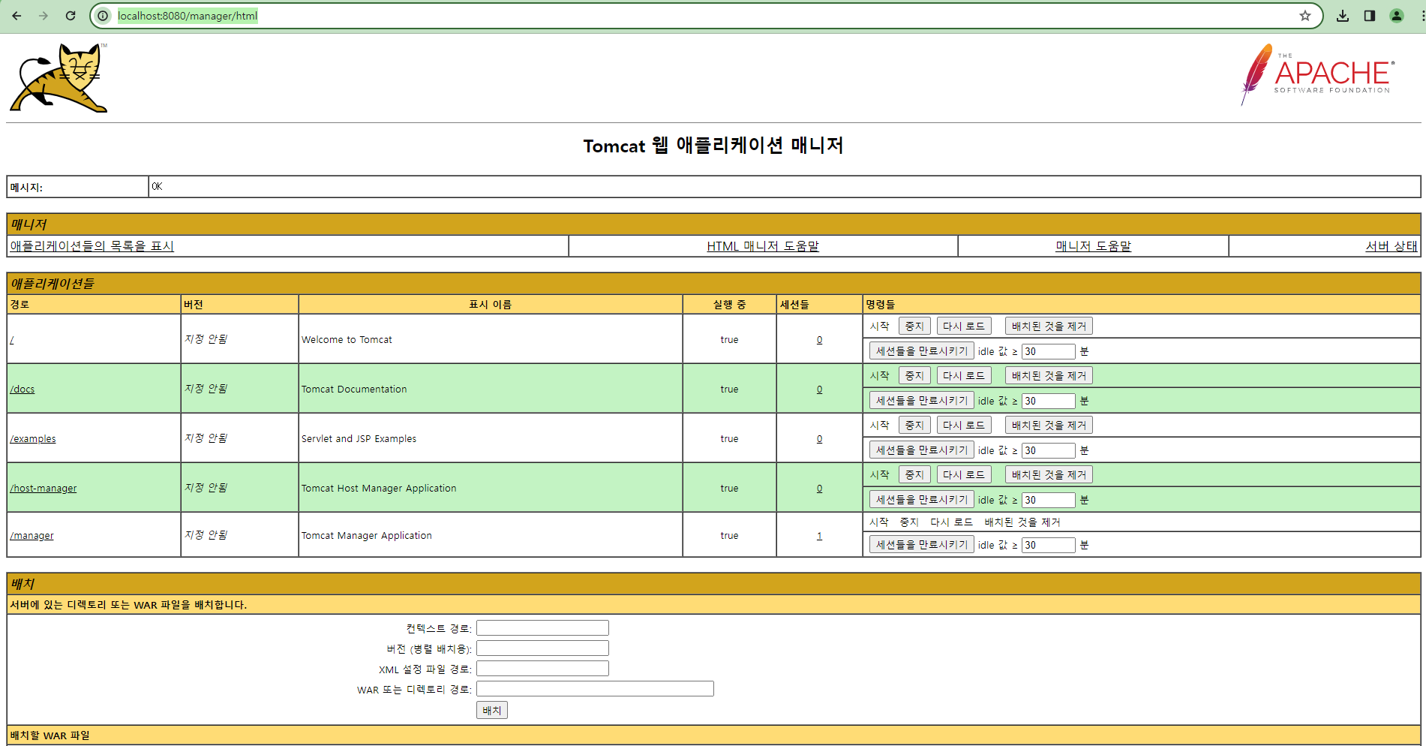Click the XML 설정 파일 경로 input field
1426x746 pixels.
[542, 669]
